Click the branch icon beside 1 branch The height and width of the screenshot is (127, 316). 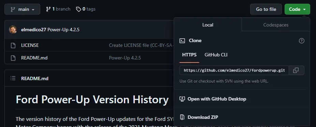[x=48, y=9]
